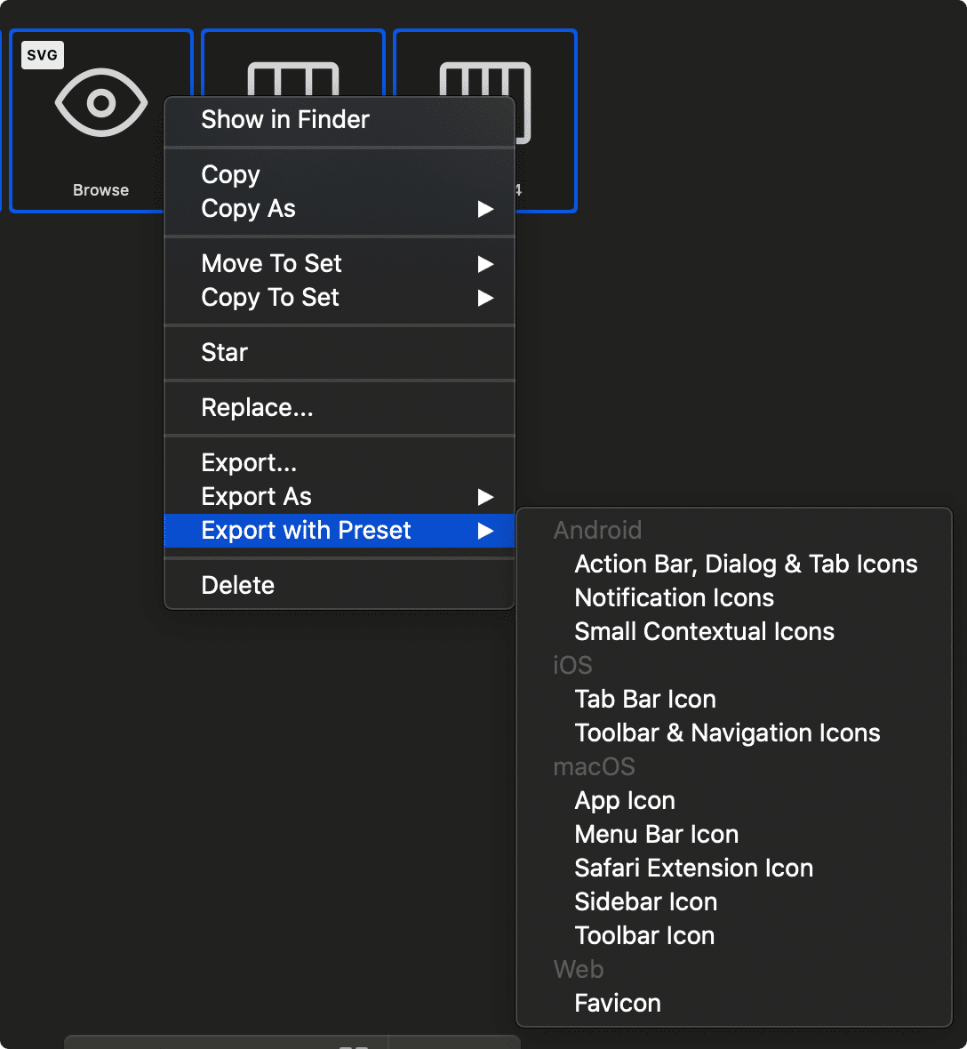Export with Android Notification Icons preset
The image size is (967, 1049).
point(674,598)
